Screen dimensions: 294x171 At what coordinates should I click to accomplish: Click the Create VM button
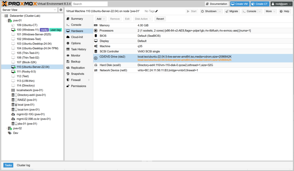[x=239, y=4]
